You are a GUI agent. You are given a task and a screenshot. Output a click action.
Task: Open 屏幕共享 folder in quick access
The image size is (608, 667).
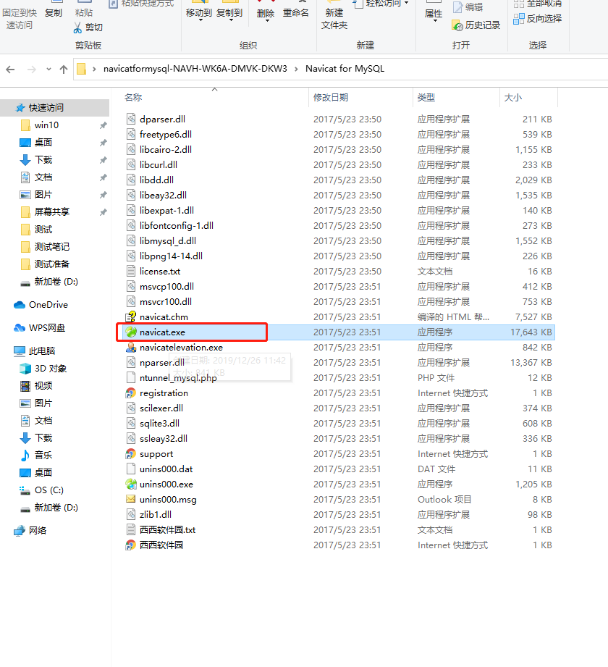(x=45, y=212)
